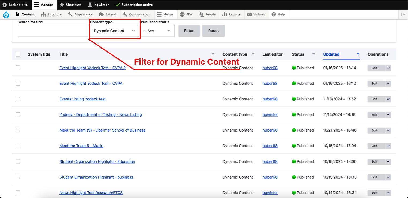
Task: Open the Published status dropdown
Action: pyautogui.click(x=158, y=31)
